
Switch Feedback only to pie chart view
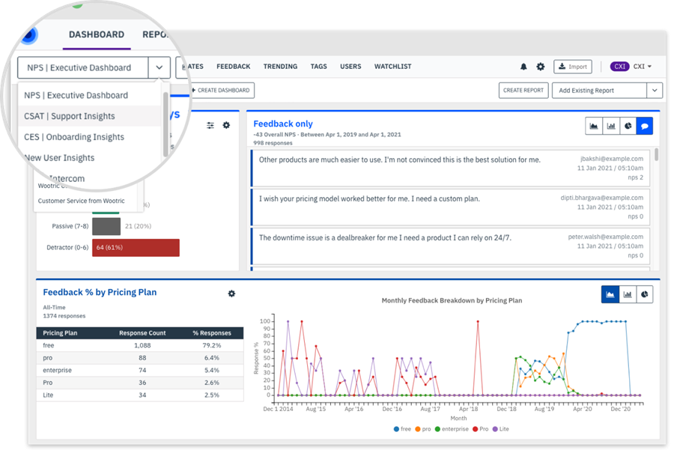628,126
